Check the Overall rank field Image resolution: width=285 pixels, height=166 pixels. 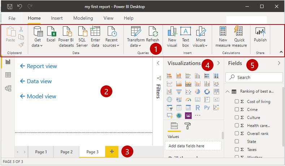pos(237,133)
